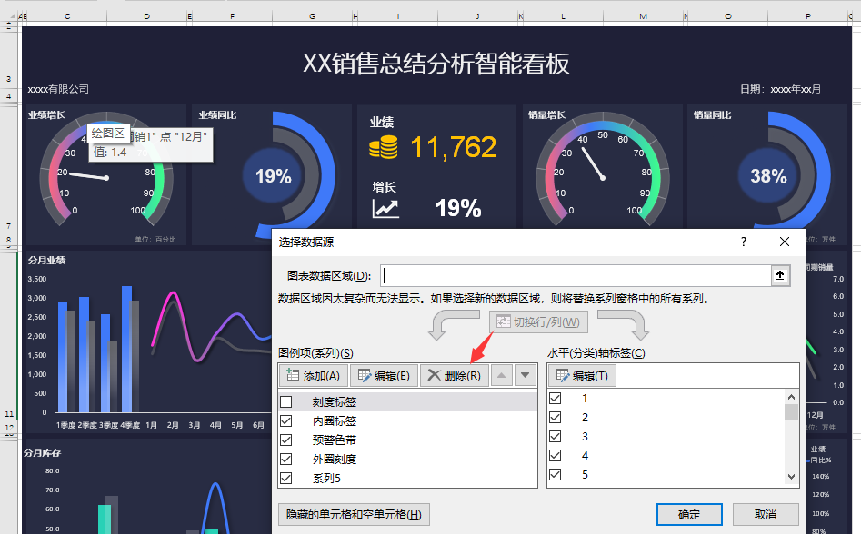Viewport: 861px width, 534px height.
Task: Uncheck the 外圈刻度 series
Action: pyautogui.click(x=286, y=459)
